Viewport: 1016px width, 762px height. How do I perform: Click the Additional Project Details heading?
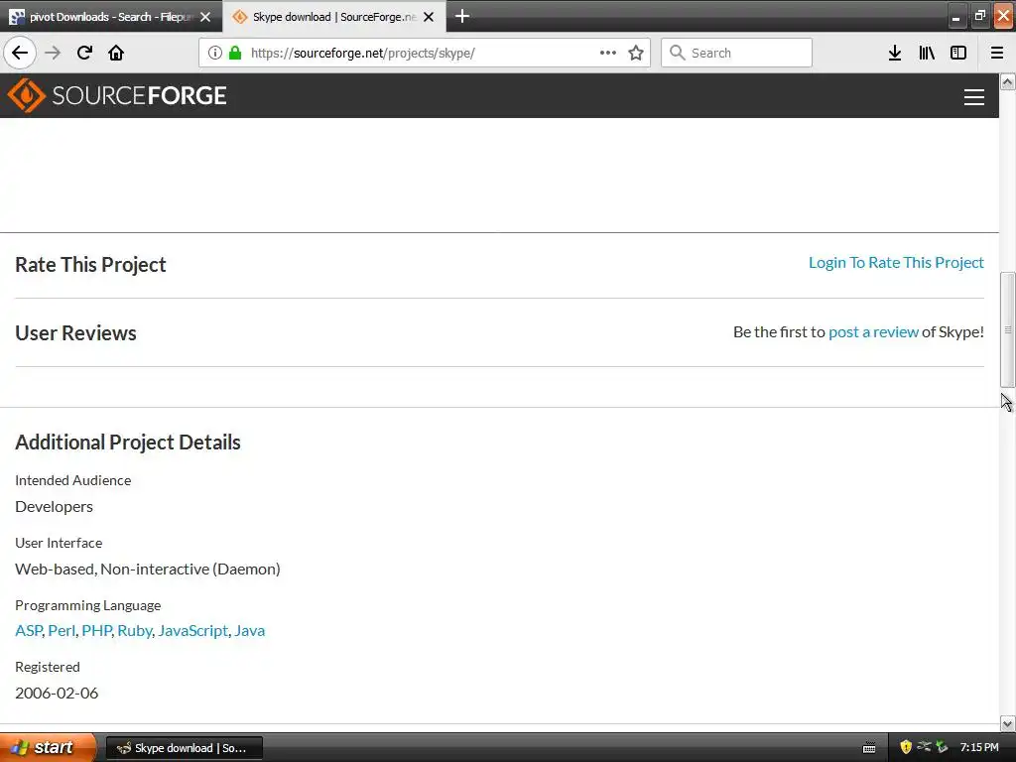tap(128, 442)
